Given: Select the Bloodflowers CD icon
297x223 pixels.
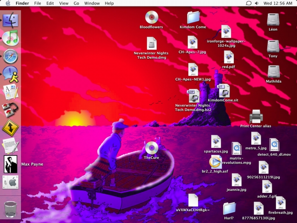Looking at the screenshot, I should click(x=151, y=17).
